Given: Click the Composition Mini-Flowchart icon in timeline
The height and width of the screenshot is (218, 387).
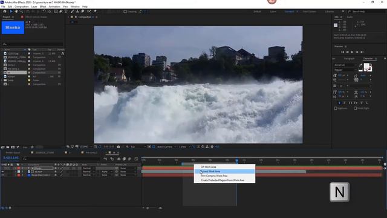Looking at the screenshot, I should coord(105,159).
